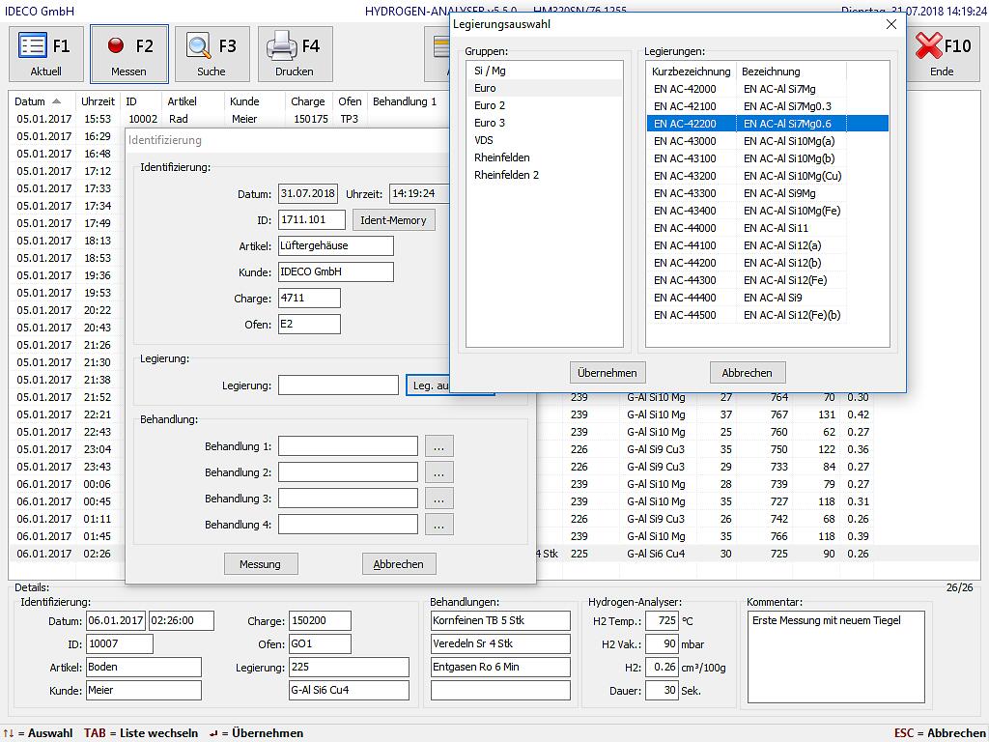989x742 pixels.
Task: Click into the Legierung input field
Action: [x=338, y=385]
